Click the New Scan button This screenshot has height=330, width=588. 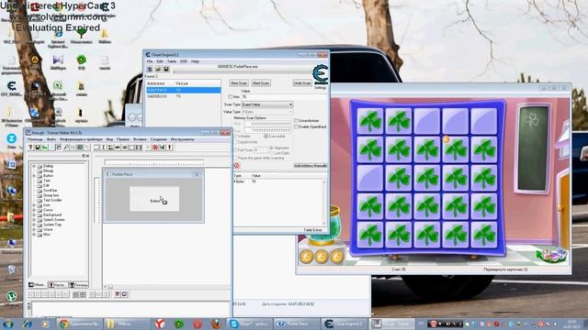click(239, 83)
